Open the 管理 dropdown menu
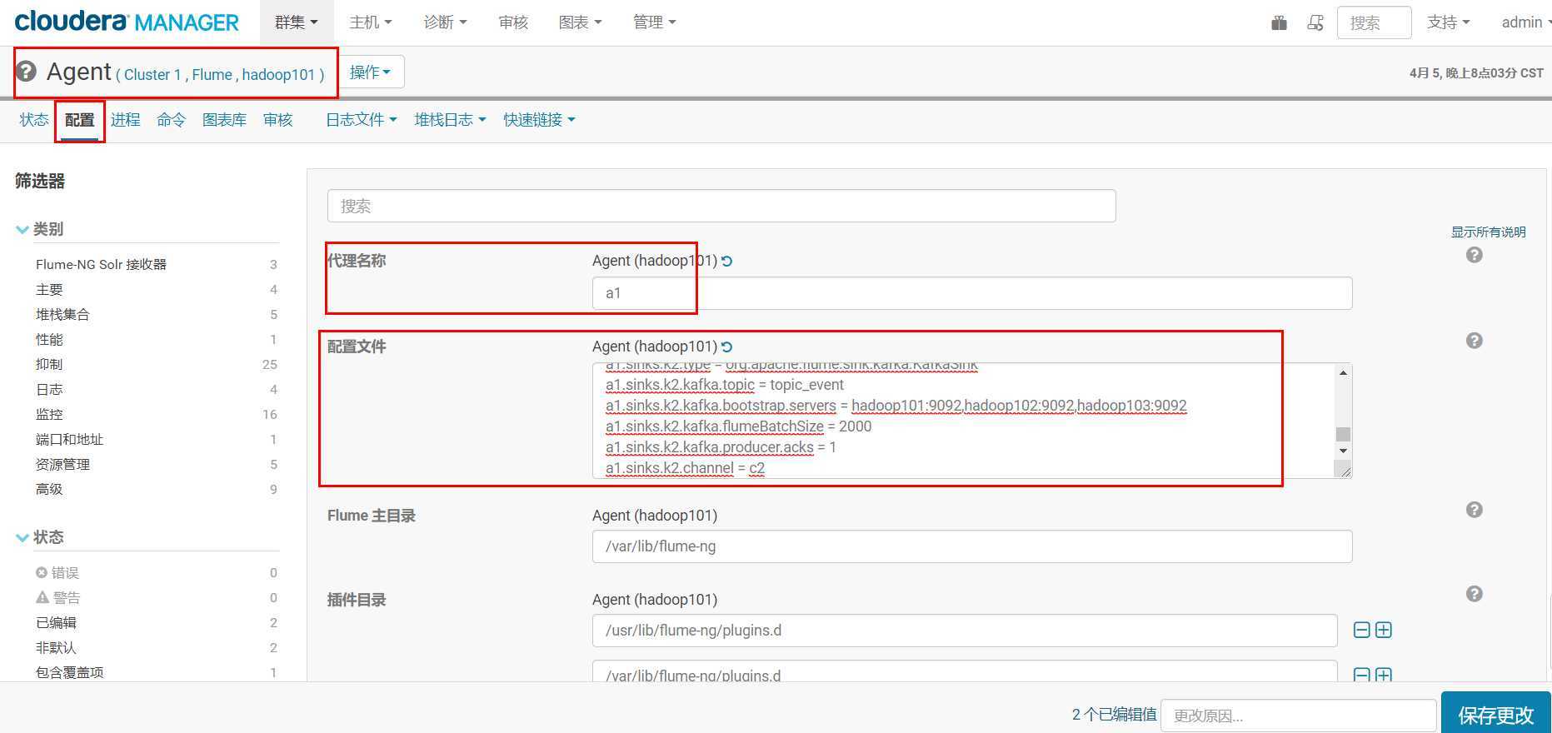Viewport: 1552px width, 733px height. (x=654, y=22)
